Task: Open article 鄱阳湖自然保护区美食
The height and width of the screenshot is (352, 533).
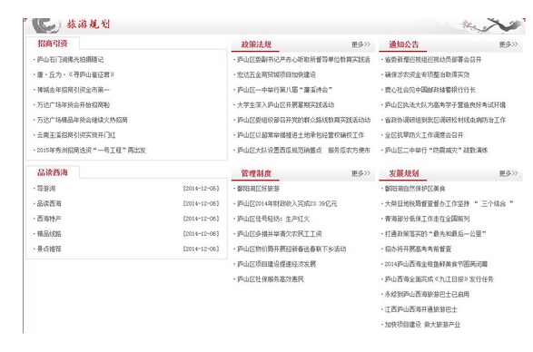Action: pos(415,189)
